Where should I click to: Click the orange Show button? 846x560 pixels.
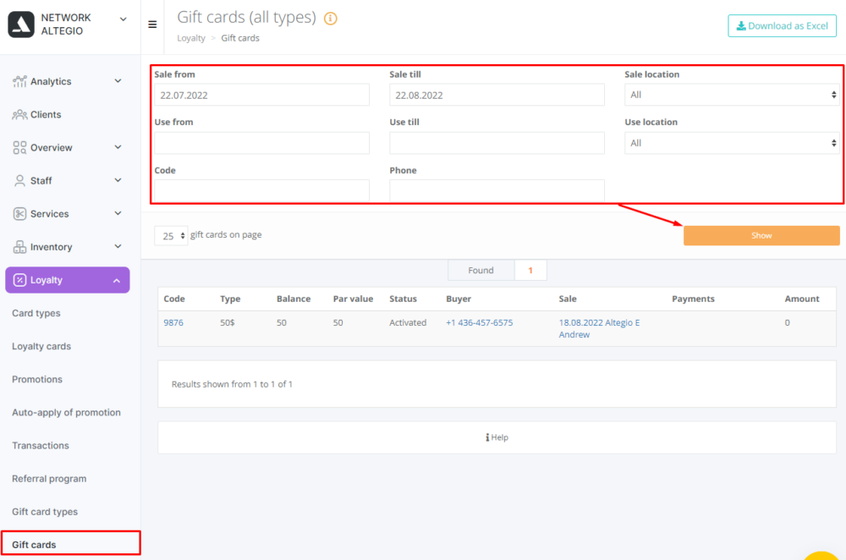coord(761,236)
